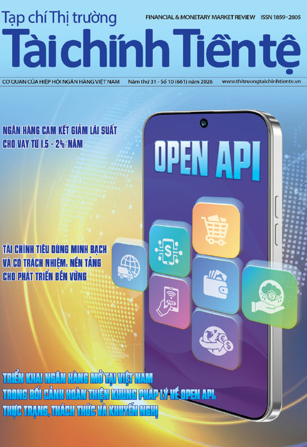The width and height of the screenshot is (307, 447).
Task: Click the line 'VÀ CÓ TRÁCH NHIỆM: NỀN TẢNG'
Action: (x=52, y=262)
